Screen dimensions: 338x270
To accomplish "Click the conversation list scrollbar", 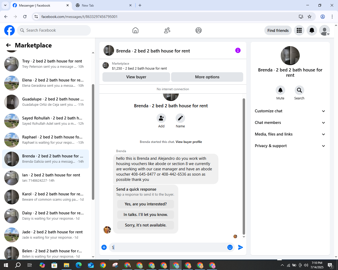I will coord(93,142).
